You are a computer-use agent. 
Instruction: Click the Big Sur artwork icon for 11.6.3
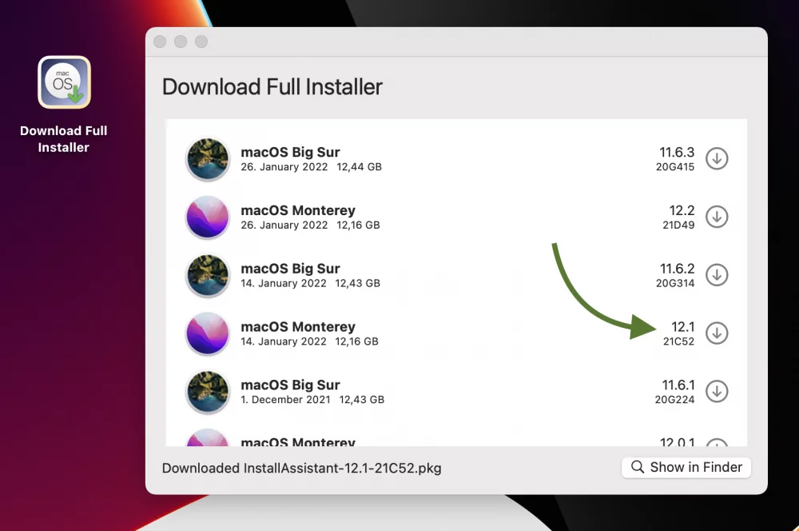[x=208, y=158]
